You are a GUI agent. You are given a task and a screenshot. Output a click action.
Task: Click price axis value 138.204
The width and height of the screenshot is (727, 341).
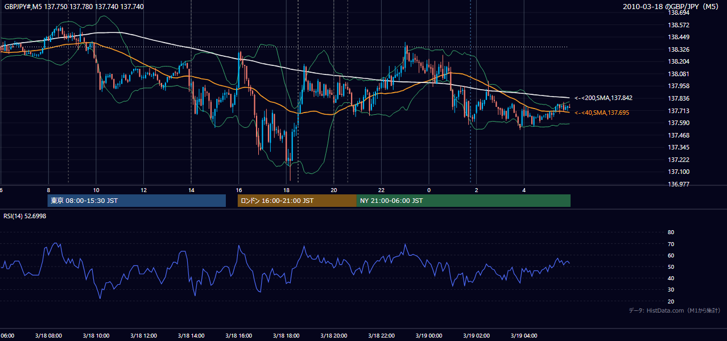679,61
